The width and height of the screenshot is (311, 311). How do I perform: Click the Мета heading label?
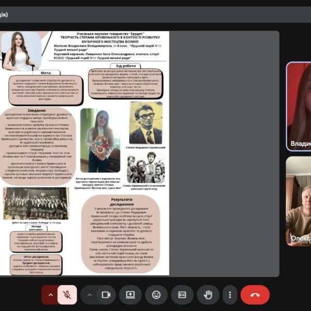click(46, 73)
